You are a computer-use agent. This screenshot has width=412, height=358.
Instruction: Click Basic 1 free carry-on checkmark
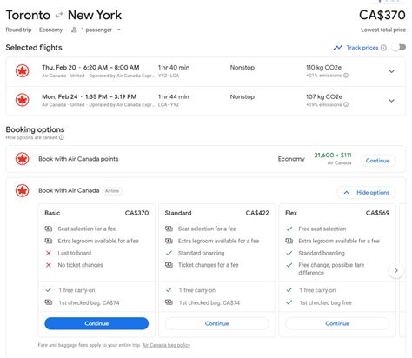49,290
